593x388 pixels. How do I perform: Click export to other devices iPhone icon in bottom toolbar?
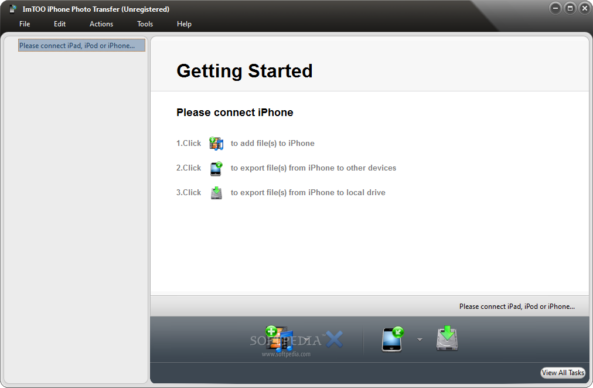393,339
